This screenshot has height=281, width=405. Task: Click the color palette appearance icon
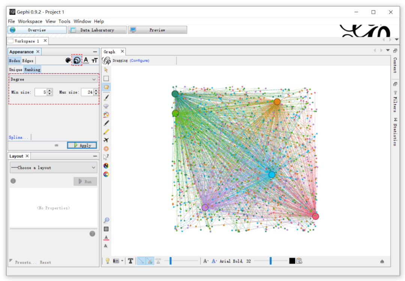pyautogui.click(x=68, y=60)
